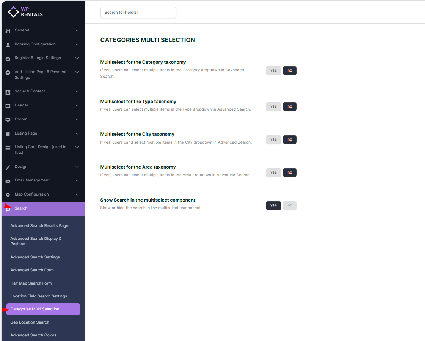Click the Search for field(s) input
This screenshot has height=341, width=425.
tap(138, 13)
